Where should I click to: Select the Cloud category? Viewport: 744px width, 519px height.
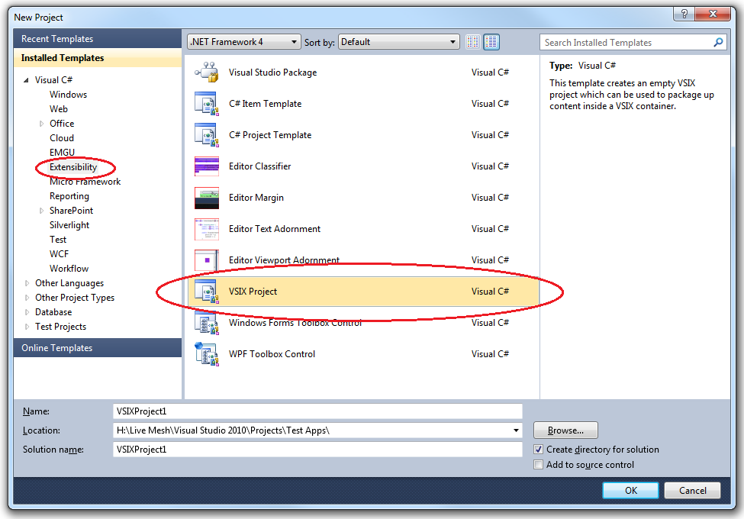click(62, 138)
